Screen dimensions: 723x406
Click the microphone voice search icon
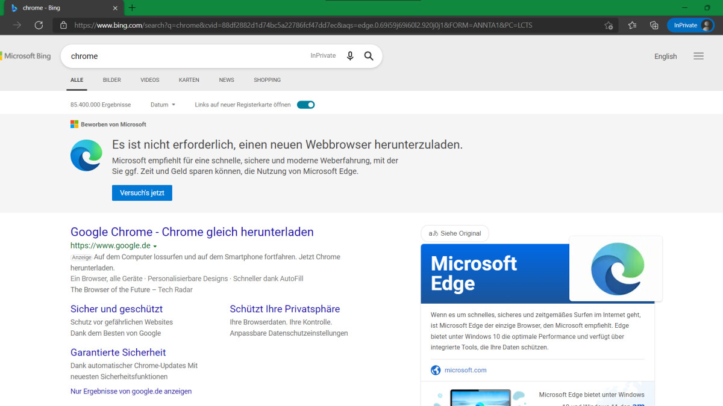[350, 56]
